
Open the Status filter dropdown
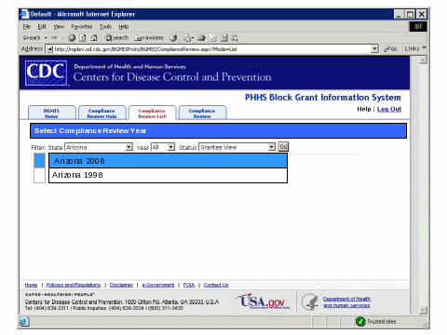(237, 147)
